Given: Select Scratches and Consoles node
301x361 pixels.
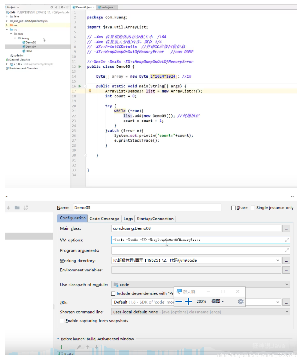Looking at the screenshot, I should coord(22,69).
